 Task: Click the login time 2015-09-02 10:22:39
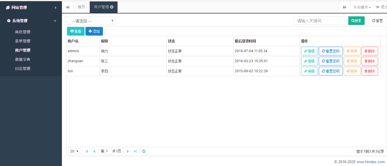point(251,71)
